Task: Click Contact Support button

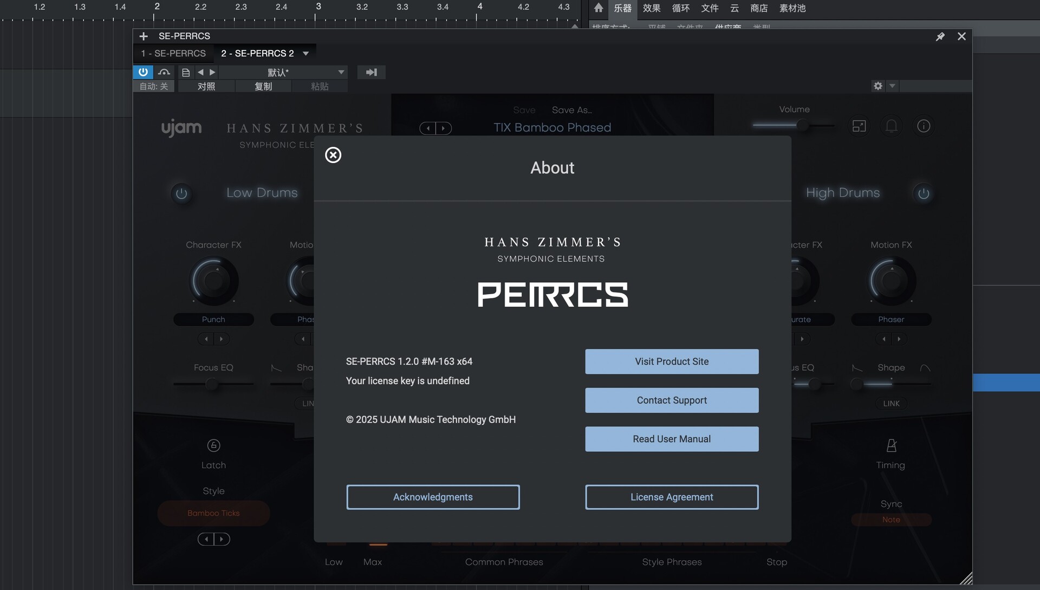Action: [x=672, y=400]
